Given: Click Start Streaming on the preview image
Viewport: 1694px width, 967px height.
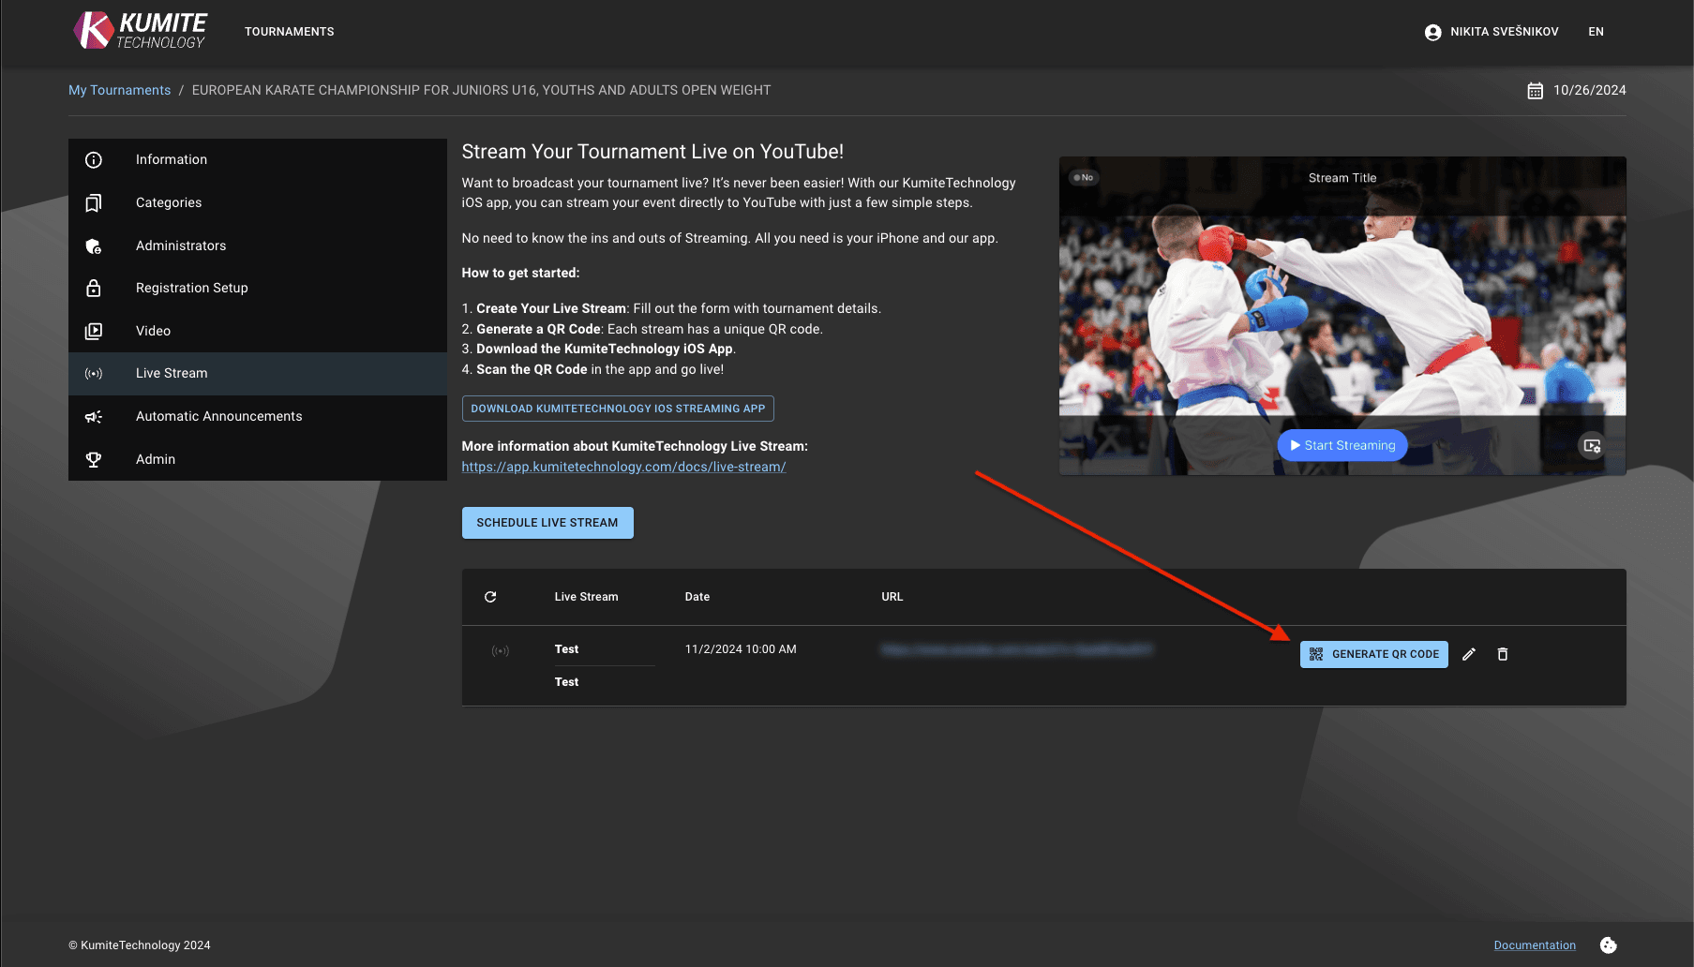Looking at the screenshot, I should point(1342,445).
